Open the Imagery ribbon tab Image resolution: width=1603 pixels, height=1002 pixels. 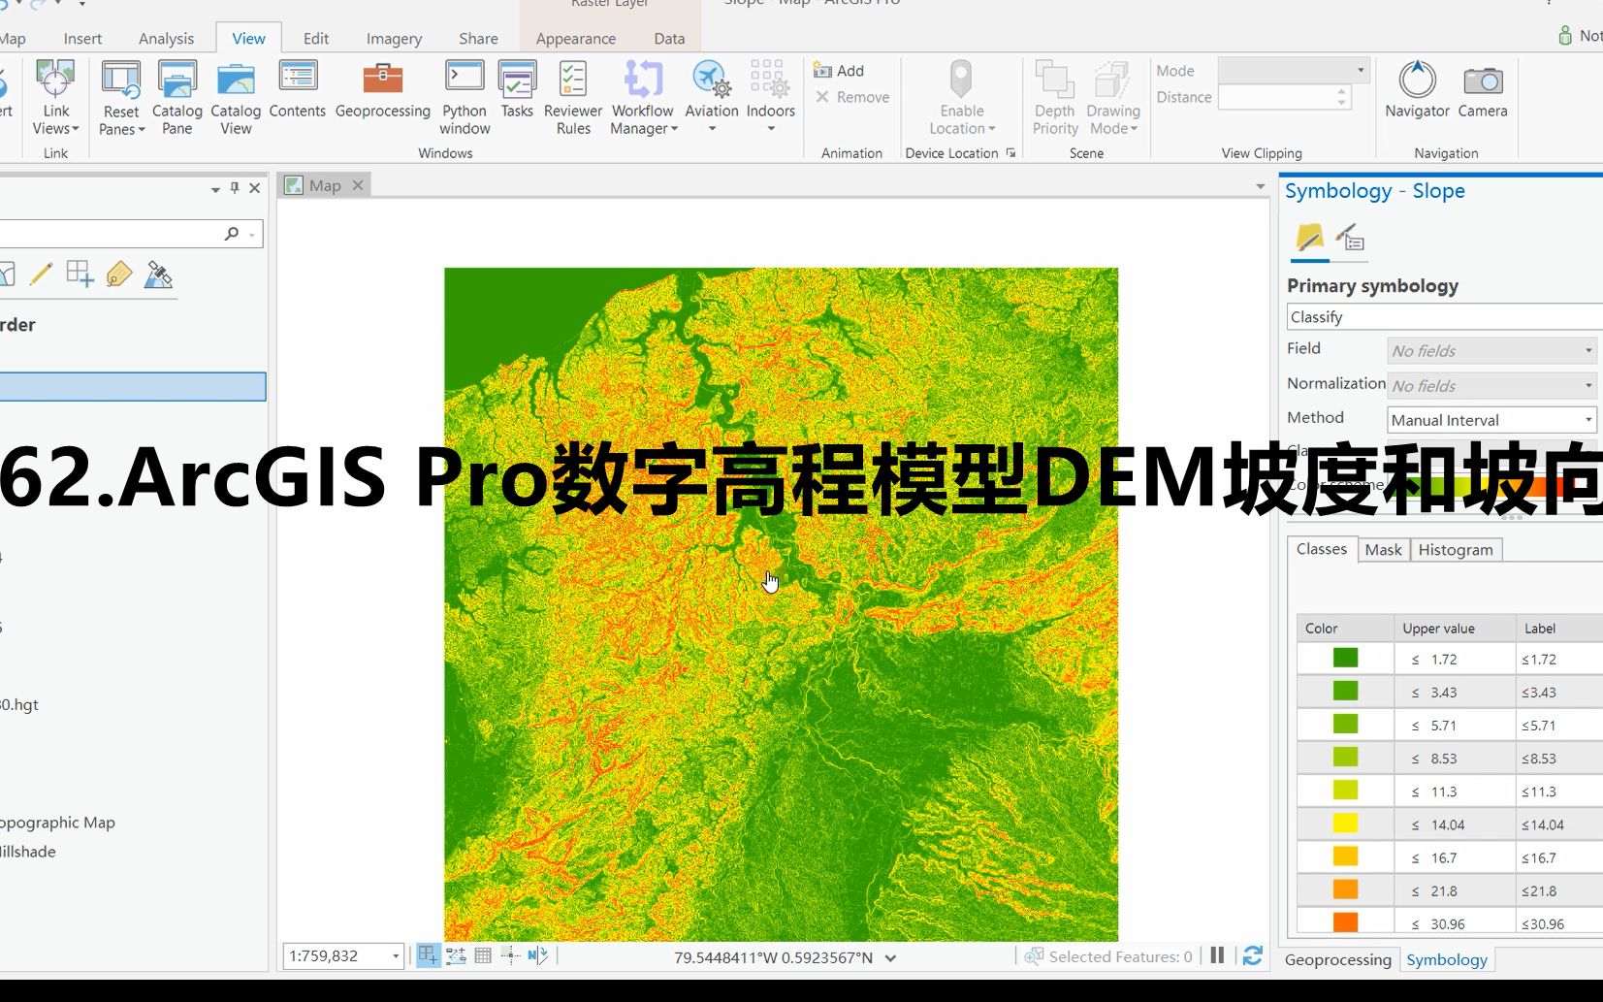(394, 39)
